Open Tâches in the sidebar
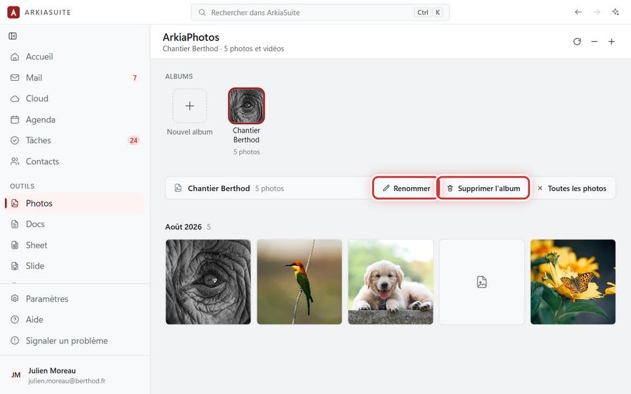The image size is (631, 394). (75, 141)
